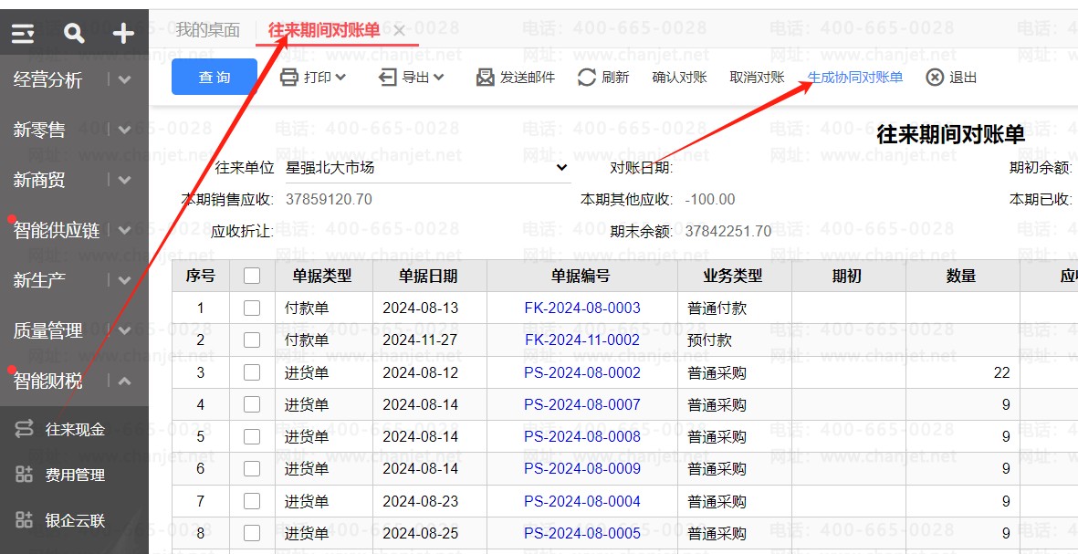
Task: Click the blue 查询 button
Action: pos(215,77)
